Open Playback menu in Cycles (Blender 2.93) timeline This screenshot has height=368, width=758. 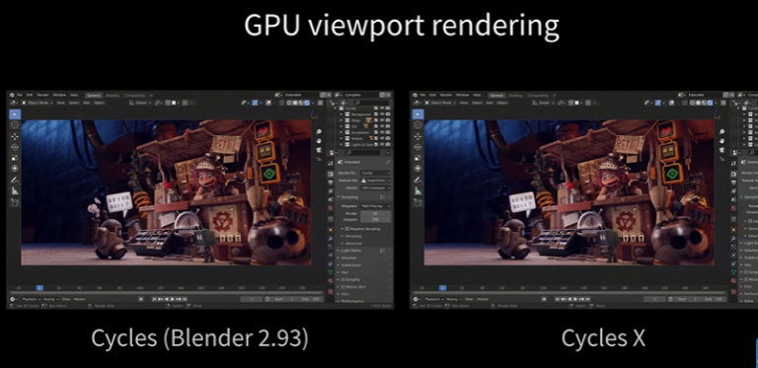31,299
